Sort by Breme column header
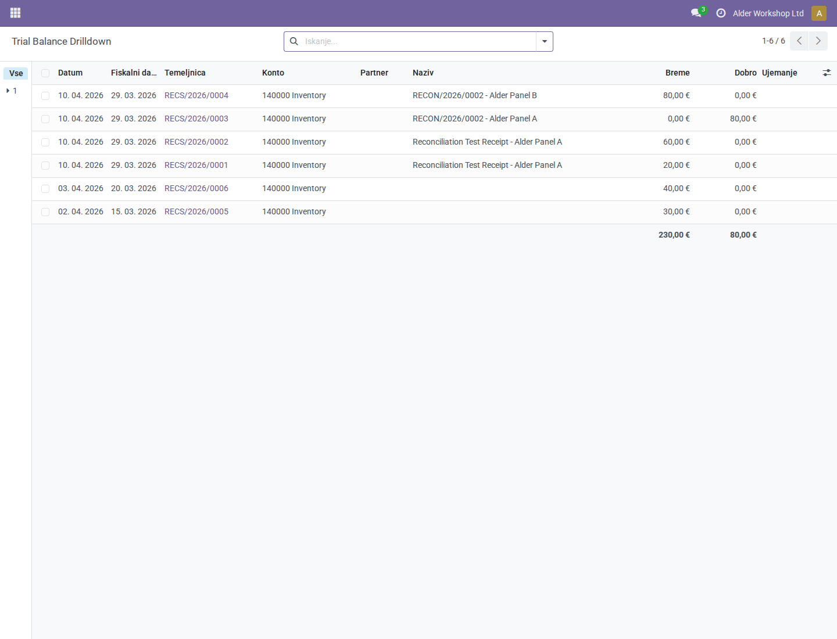This screenshot has width=837, height=639. 678,73
